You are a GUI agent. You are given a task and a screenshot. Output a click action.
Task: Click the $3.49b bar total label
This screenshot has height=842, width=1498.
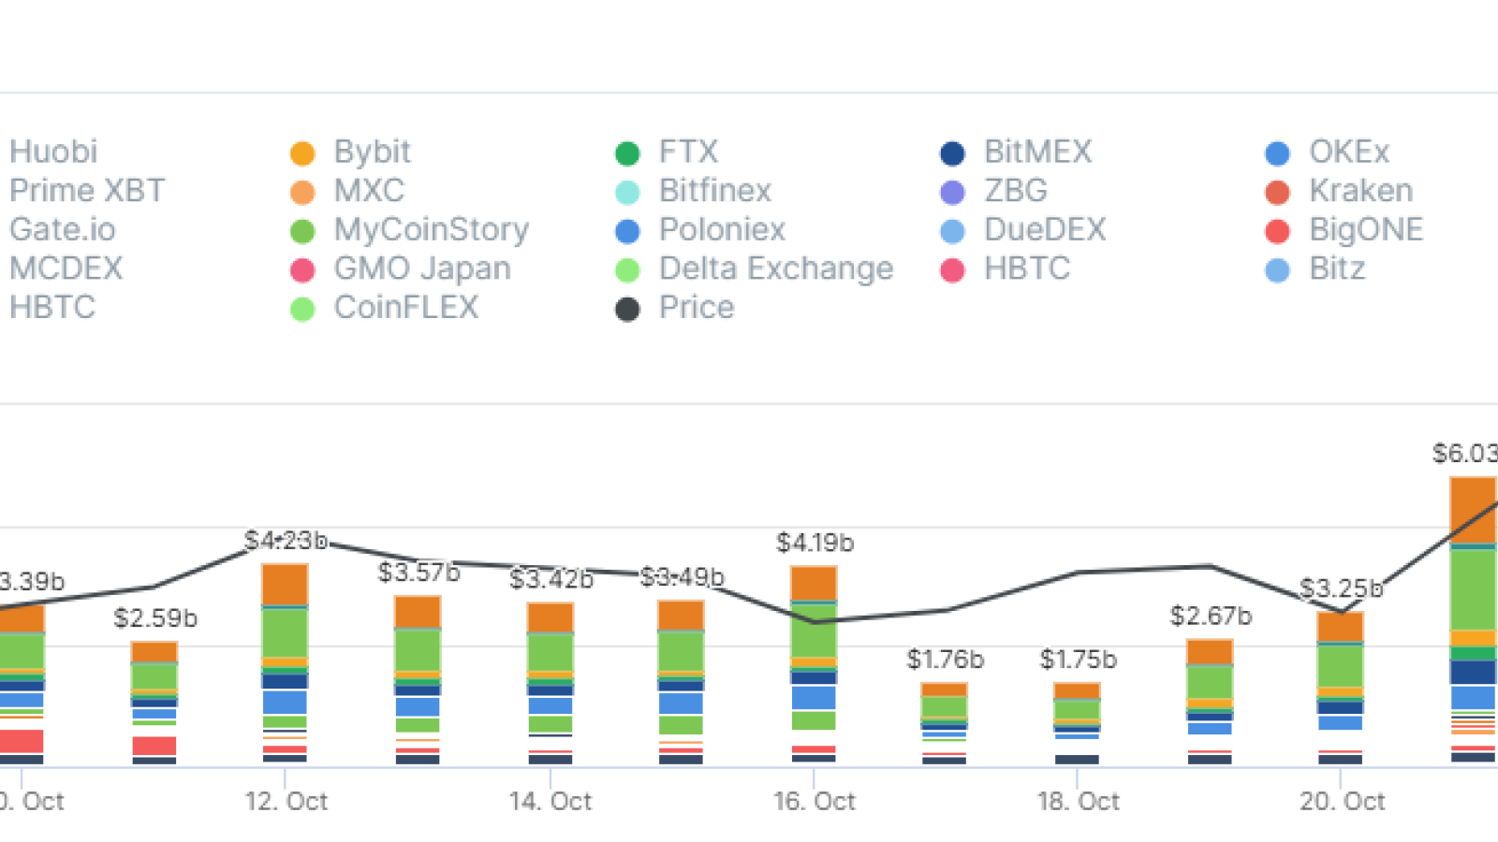point(683,577)
